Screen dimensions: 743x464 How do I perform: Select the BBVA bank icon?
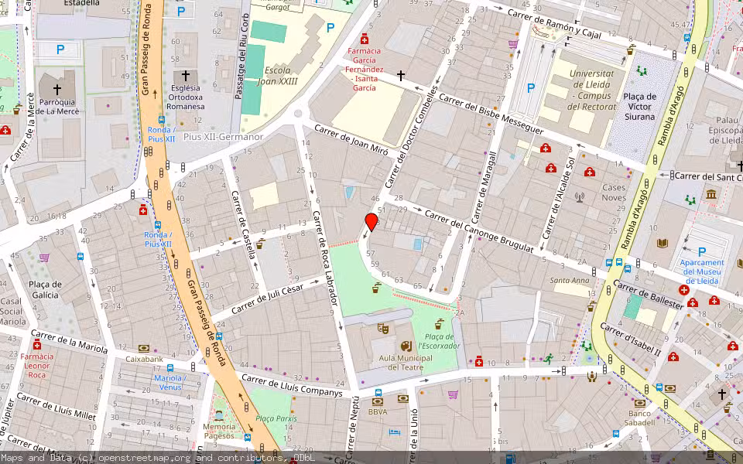[378, 401]
